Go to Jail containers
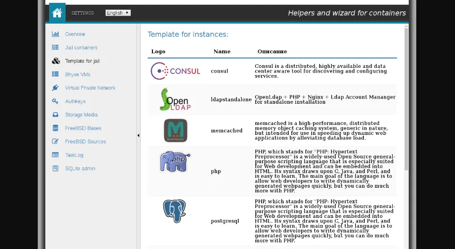 (81, 48)
